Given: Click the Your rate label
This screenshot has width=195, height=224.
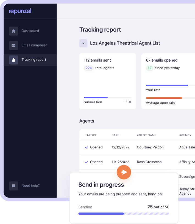Looking at the screenshot, I should [x=153, y=90].
